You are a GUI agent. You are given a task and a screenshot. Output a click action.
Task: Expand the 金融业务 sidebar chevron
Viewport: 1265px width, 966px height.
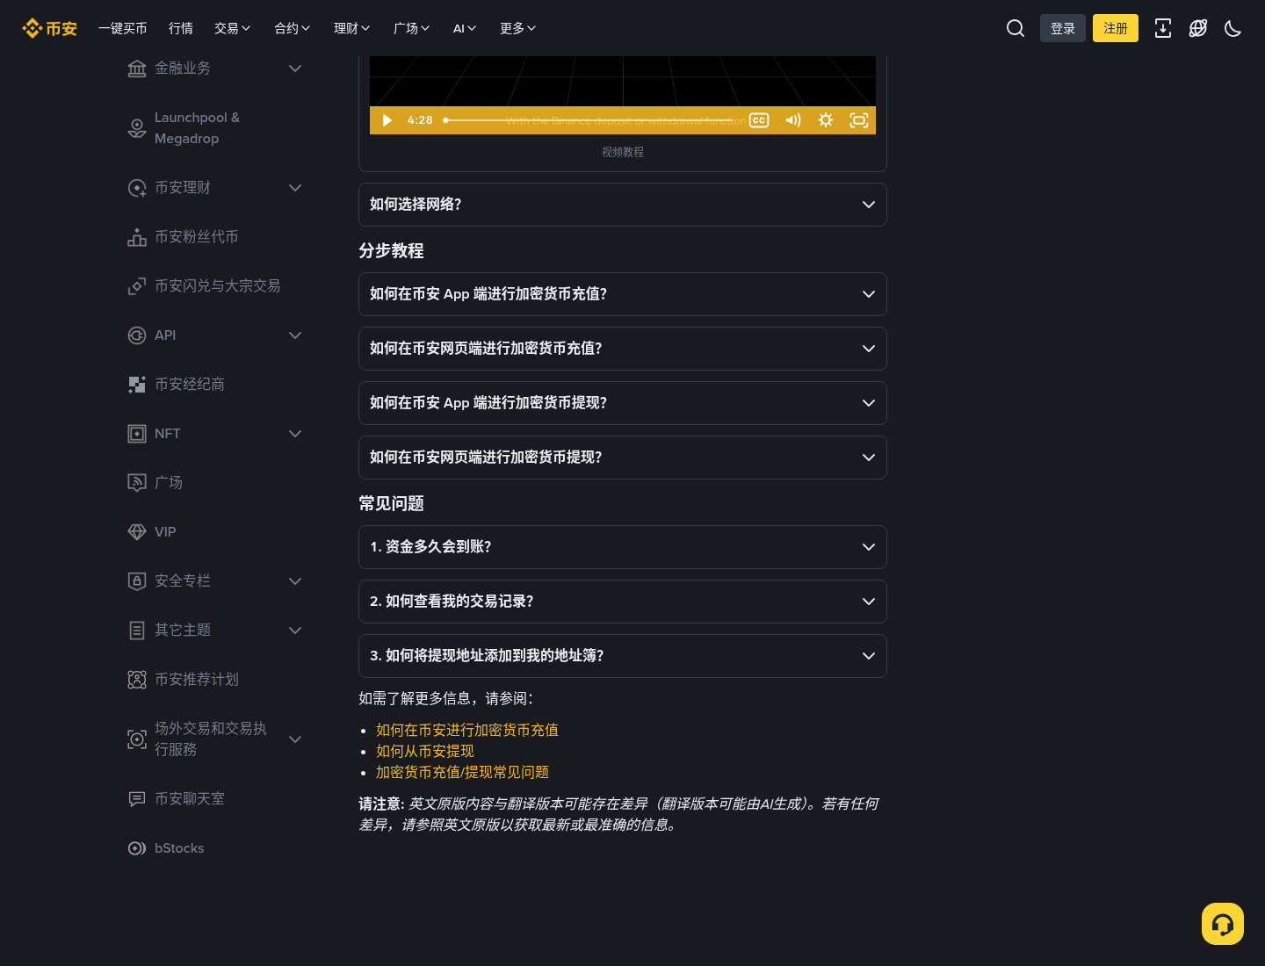coord(295,68)
